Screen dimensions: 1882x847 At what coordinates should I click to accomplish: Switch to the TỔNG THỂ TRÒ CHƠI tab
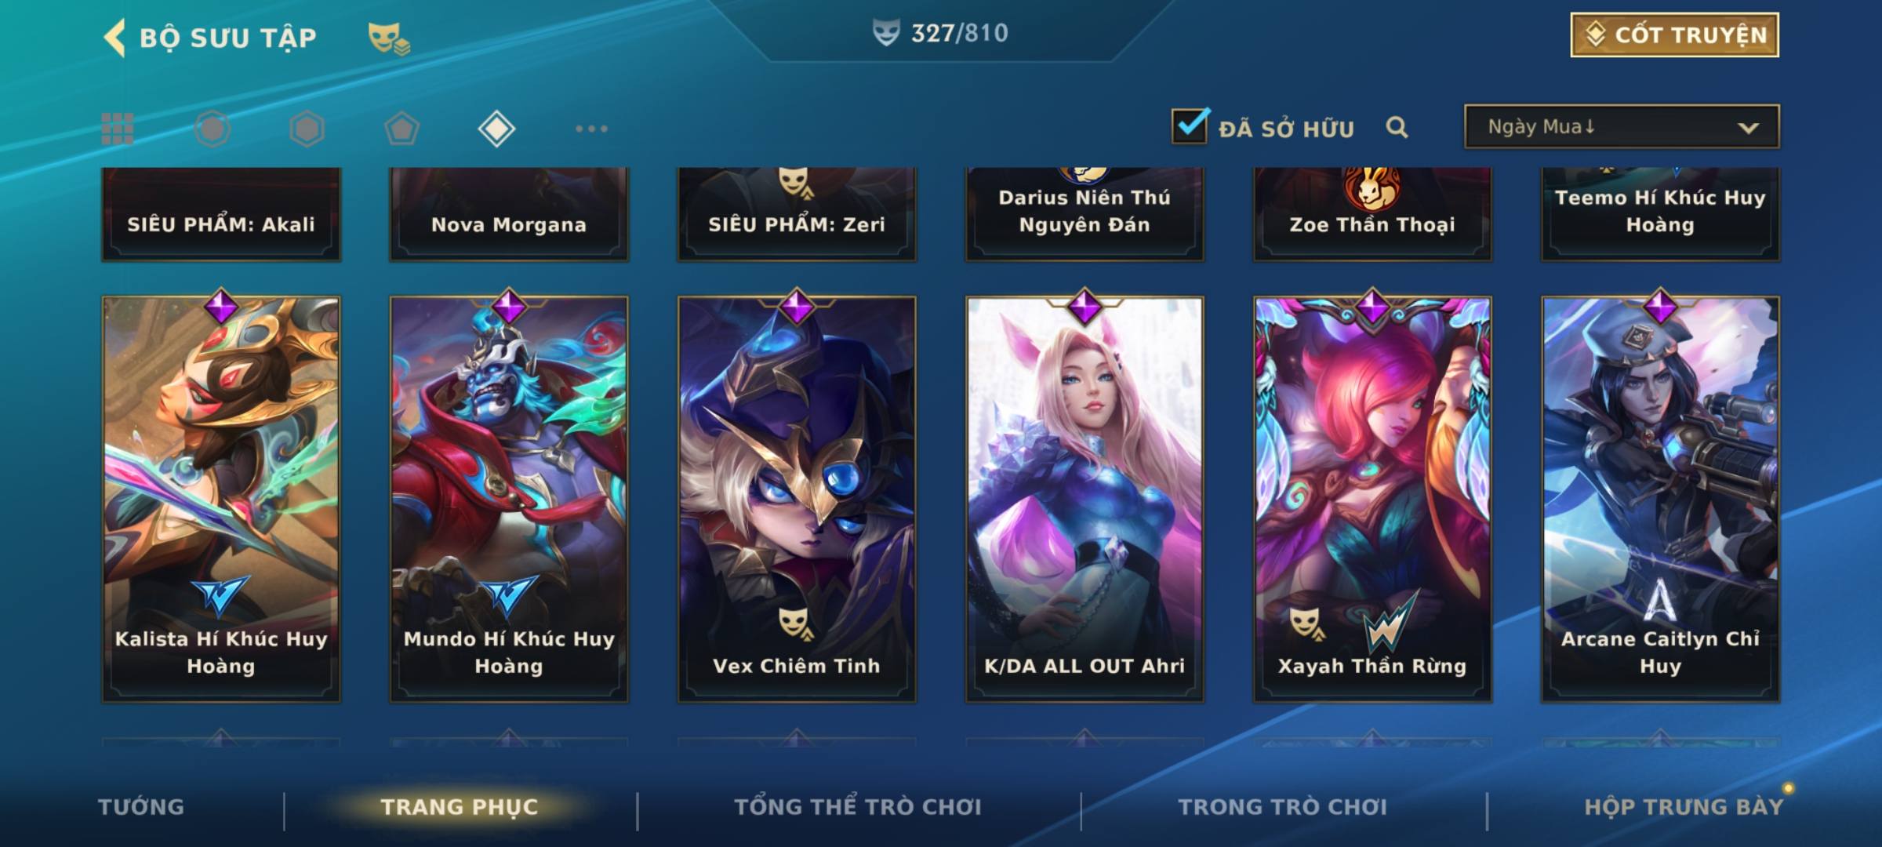(x=858, y=807)
